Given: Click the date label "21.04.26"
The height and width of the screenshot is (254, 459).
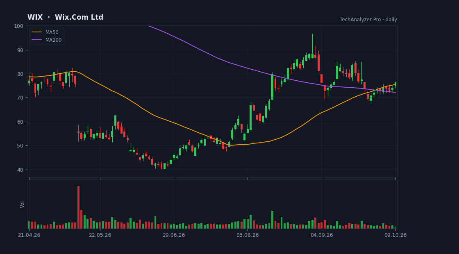Looking at the screenshot, I should tap(29, 235).
